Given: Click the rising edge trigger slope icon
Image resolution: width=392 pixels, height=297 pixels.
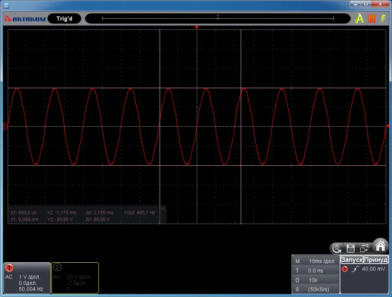Looking at the screenshot, I should (x=355, y=269).
